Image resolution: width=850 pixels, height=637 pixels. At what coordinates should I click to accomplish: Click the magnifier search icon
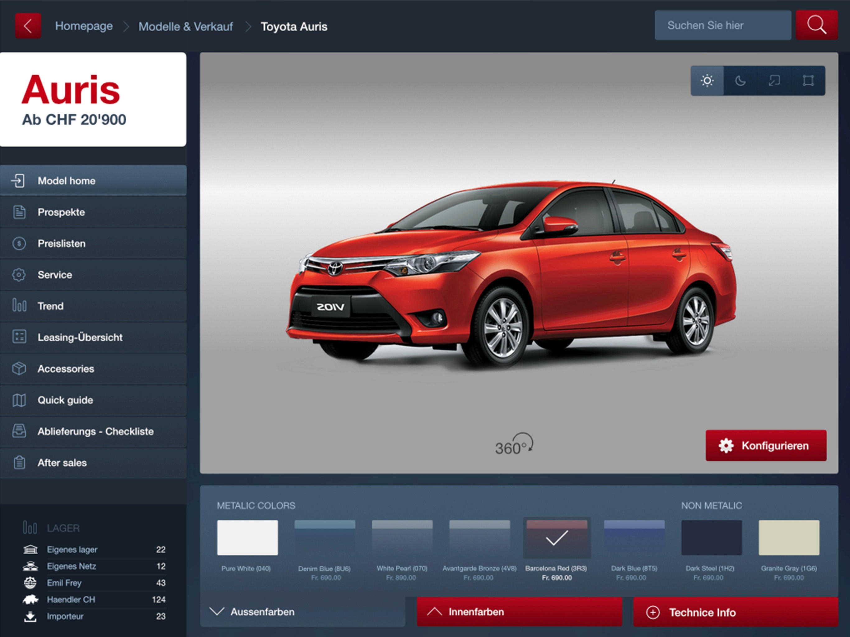pos(816,26)
